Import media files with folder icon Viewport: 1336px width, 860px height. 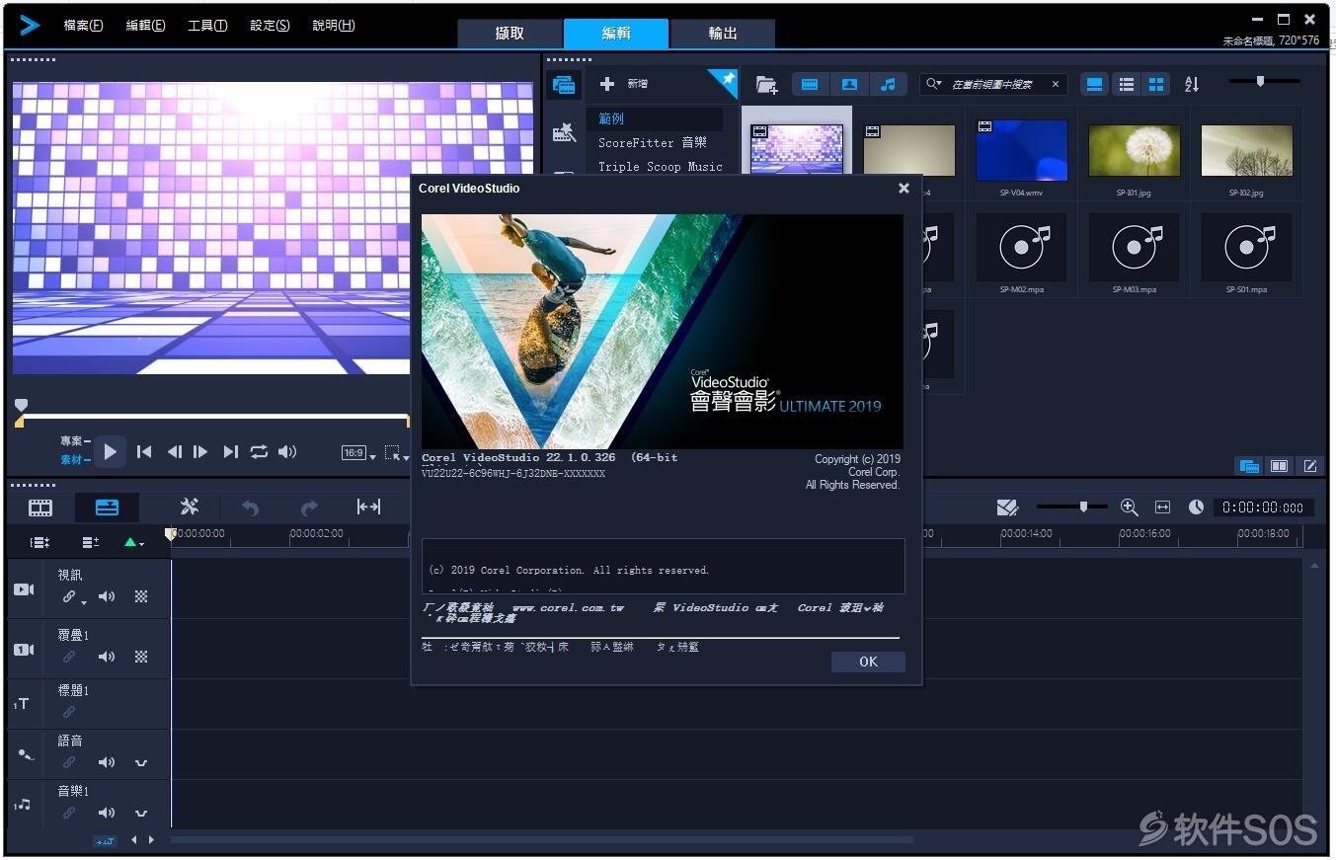(766, 85)
